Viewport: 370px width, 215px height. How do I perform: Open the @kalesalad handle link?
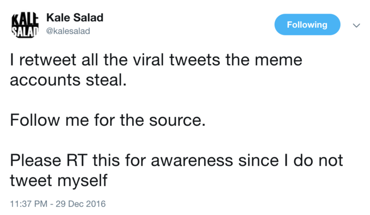click(68, 31)
